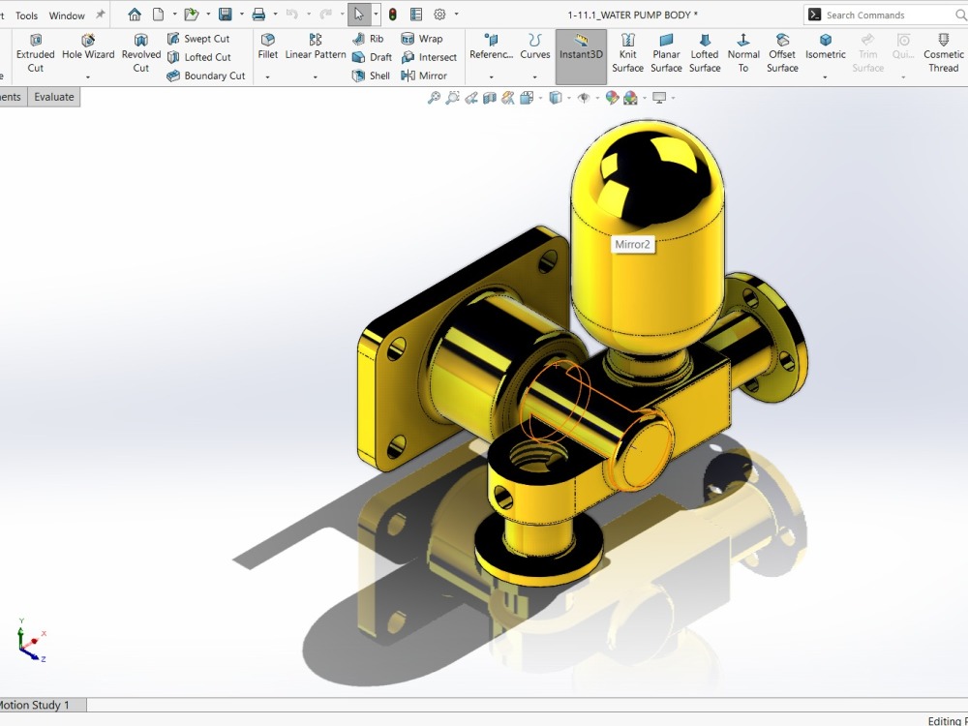Image resolution: width=968 pixels, height=726 pixels.
Task: Toggle the Section View in the graphics toolbar
Action: [490, 98]
